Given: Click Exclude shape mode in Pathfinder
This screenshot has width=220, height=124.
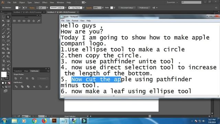Looking at the screenshot, I should (x=33, y=79).
